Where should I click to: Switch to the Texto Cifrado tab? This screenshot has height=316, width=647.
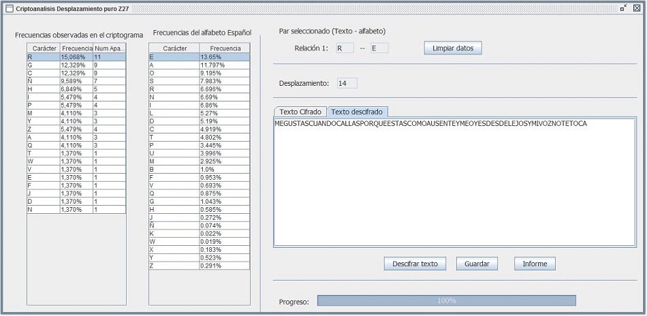click(x=300, y=112)
